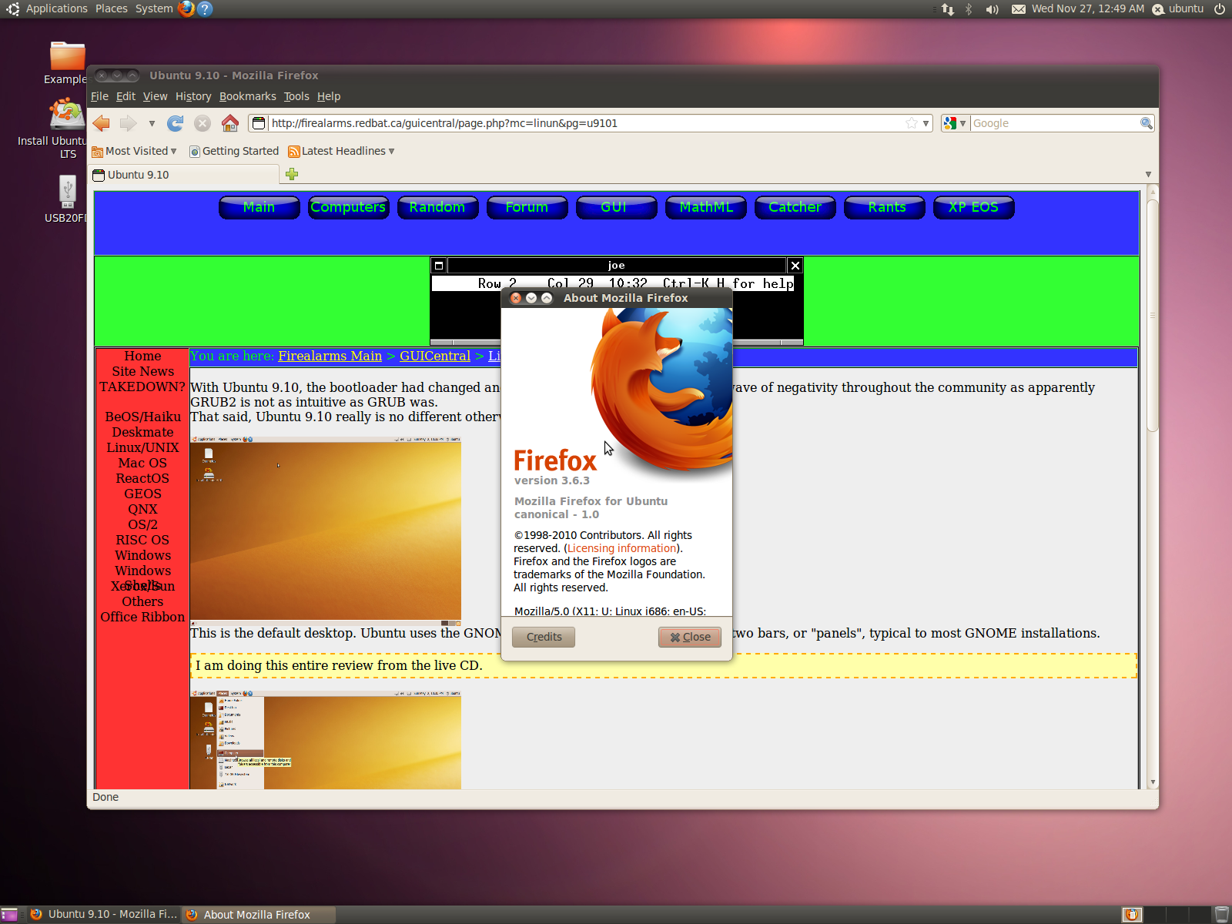Viewport: 1232px width, 924px height.
Task: Bookmark this page with the star icon
Action: pyautogui.click(x=912, y=123)
